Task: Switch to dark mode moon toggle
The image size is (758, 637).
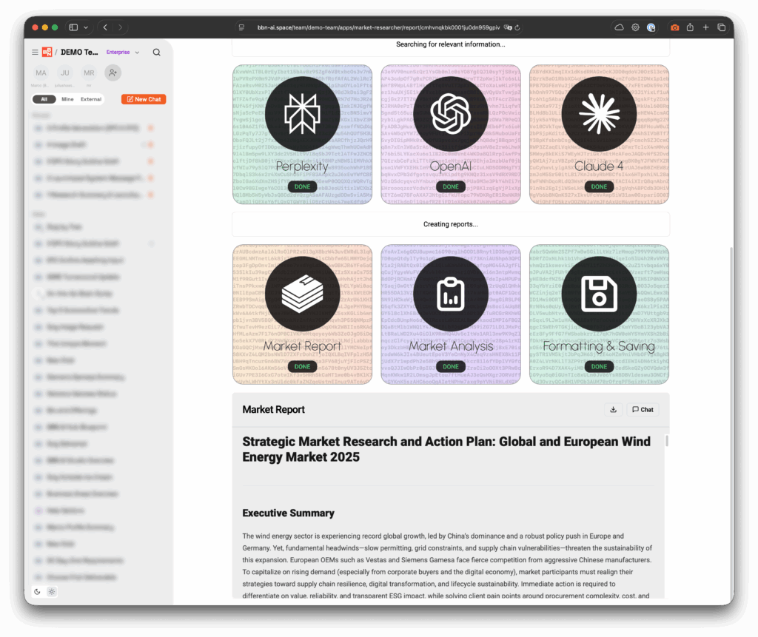Action: coord(38,591)
